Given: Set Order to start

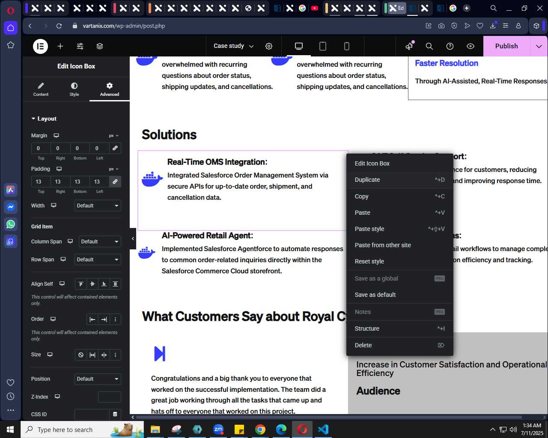Looking at the screenshot, I should click(92, 320).
